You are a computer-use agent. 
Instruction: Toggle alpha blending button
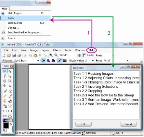pyautogui.click(x=65, y=61)
